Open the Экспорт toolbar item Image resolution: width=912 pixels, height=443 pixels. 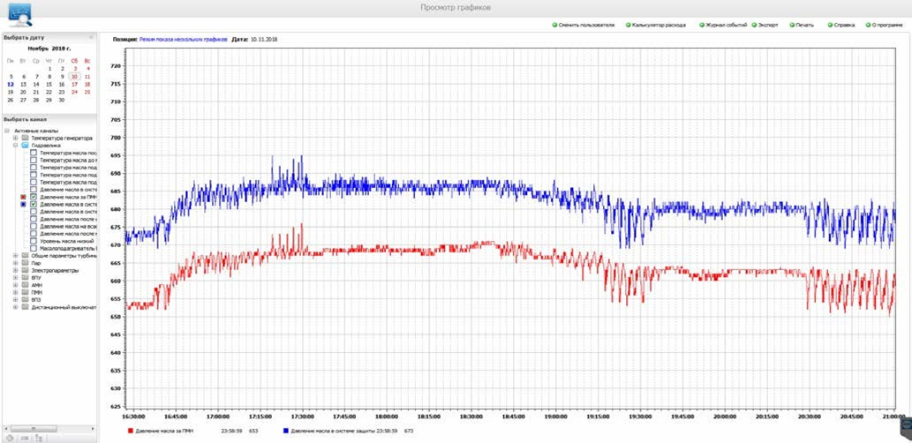pos(765,25)
